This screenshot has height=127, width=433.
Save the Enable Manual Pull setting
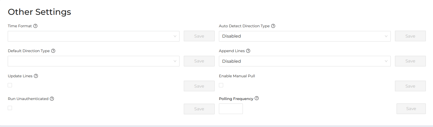(410, 86)
